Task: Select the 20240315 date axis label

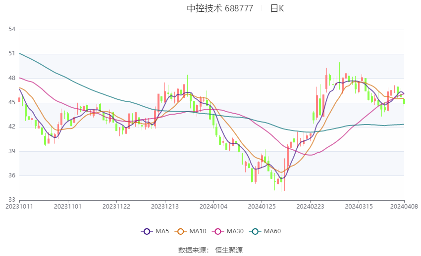Action: [x=359, y=207]
